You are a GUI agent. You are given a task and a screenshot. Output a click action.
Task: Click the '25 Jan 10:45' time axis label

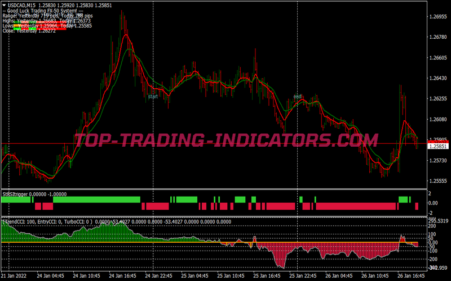[231, 276]
